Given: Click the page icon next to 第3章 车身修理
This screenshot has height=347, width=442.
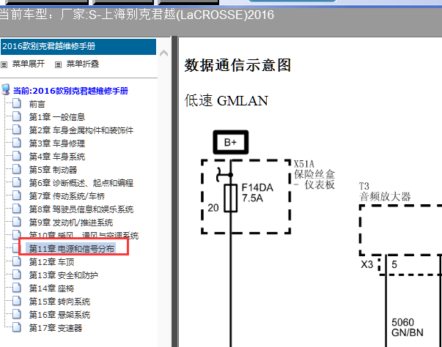Looking at the screenshot, I should pos(17,143).
